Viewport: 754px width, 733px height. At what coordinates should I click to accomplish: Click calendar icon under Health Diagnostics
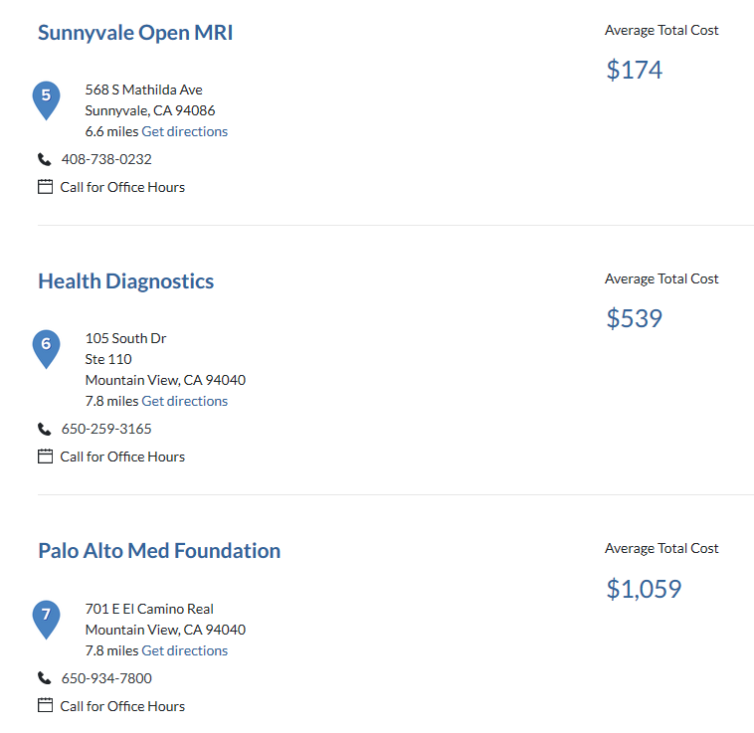click(x=45, y=457)
